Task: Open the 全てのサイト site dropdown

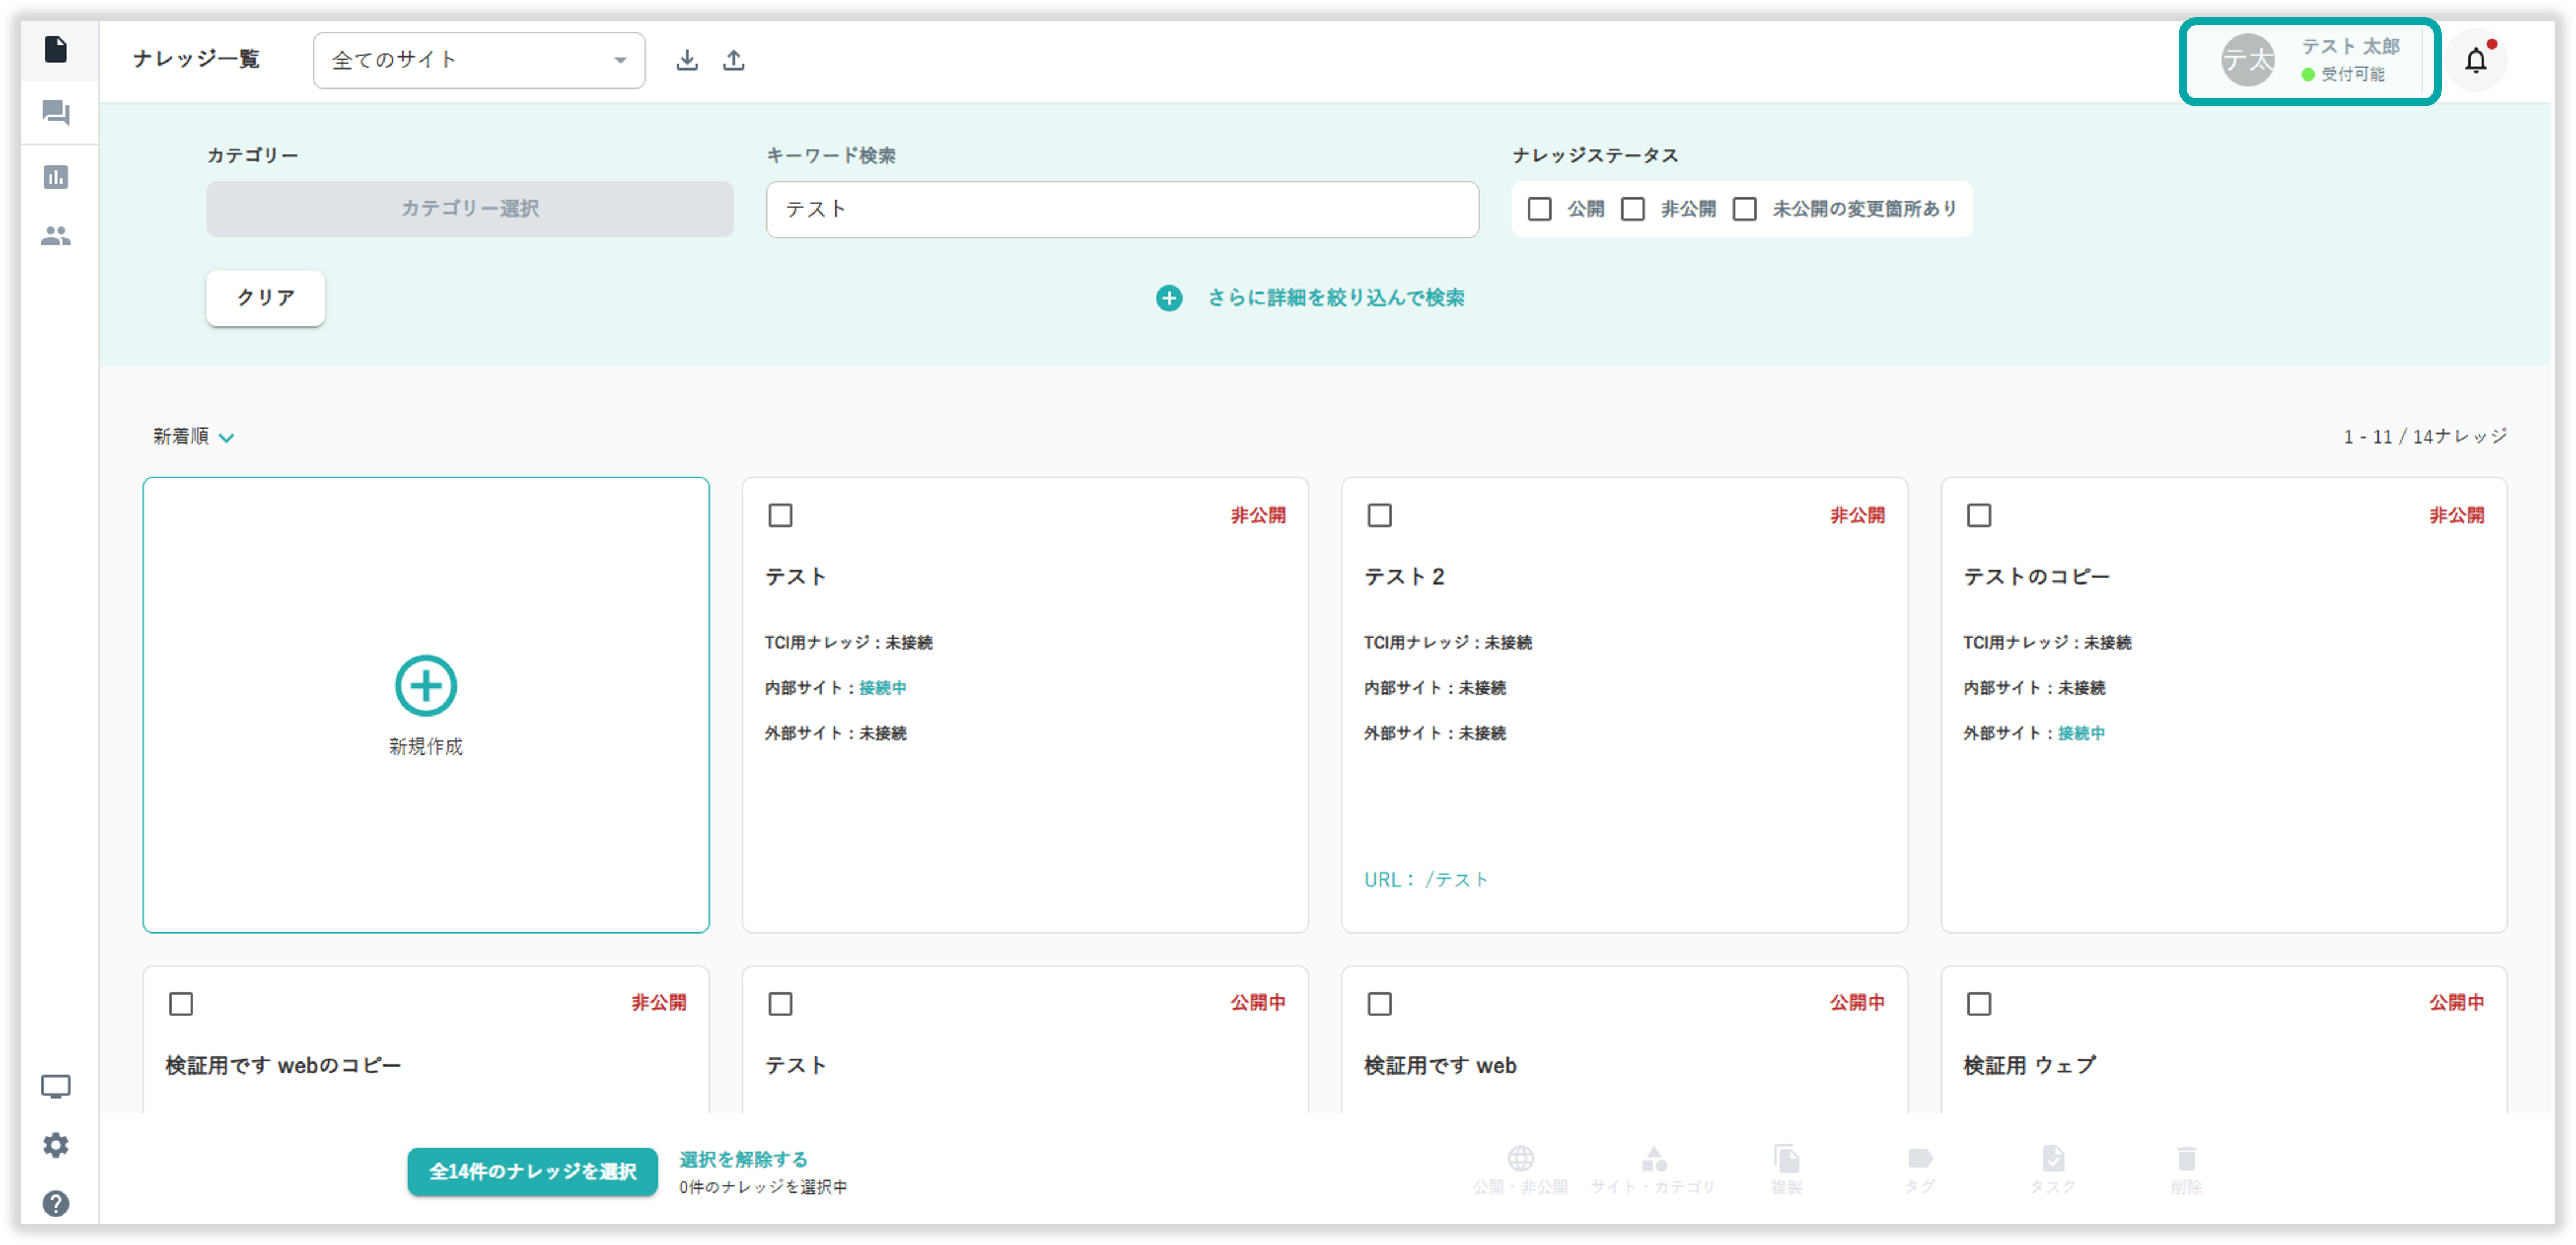Action: pyautogui.click(x=479, y=60)
